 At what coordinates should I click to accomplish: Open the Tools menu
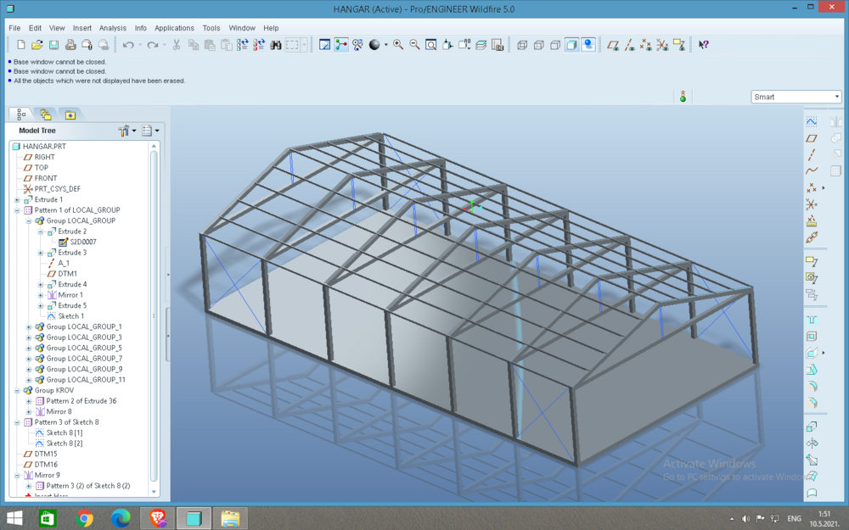tap(211, 28)
